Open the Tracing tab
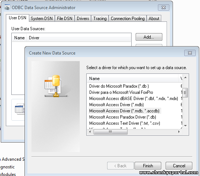200x176 pixels. coord(100,19)
